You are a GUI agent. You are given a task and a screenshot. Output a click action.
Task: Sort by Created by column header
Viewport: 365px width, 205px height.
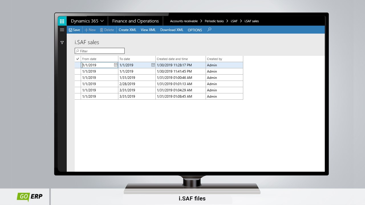(x=224, y=59)
